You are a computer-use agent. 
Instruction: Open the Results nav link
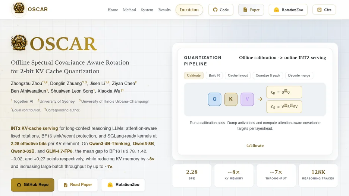tap(164, 10)
